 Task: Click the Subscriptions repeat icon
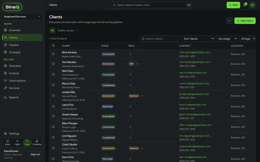pos(5,81)
